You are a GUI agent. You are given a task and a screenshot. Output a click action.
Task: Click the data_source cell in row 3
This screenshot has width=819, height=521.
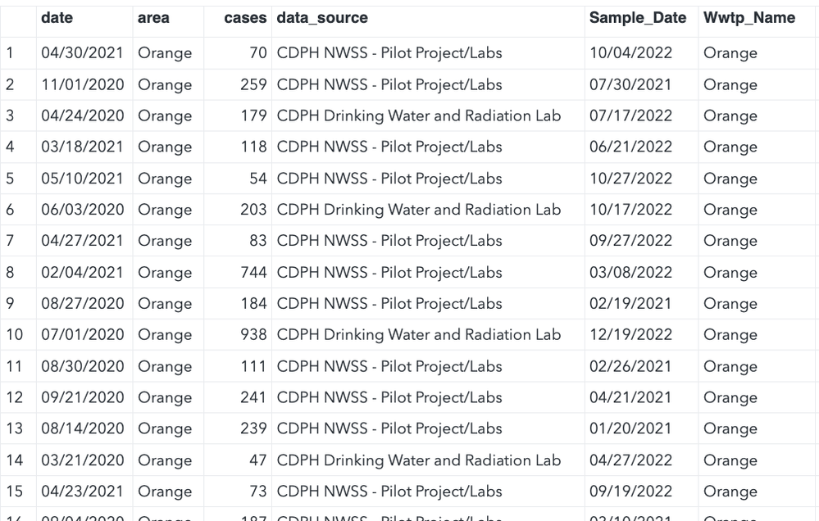click(418, 116)
